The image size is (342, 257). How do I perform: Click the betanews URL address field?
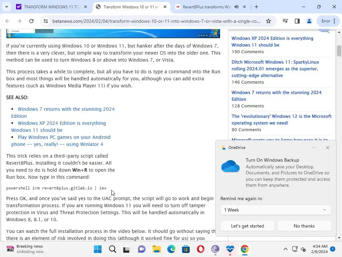click(x=156, y=21)
